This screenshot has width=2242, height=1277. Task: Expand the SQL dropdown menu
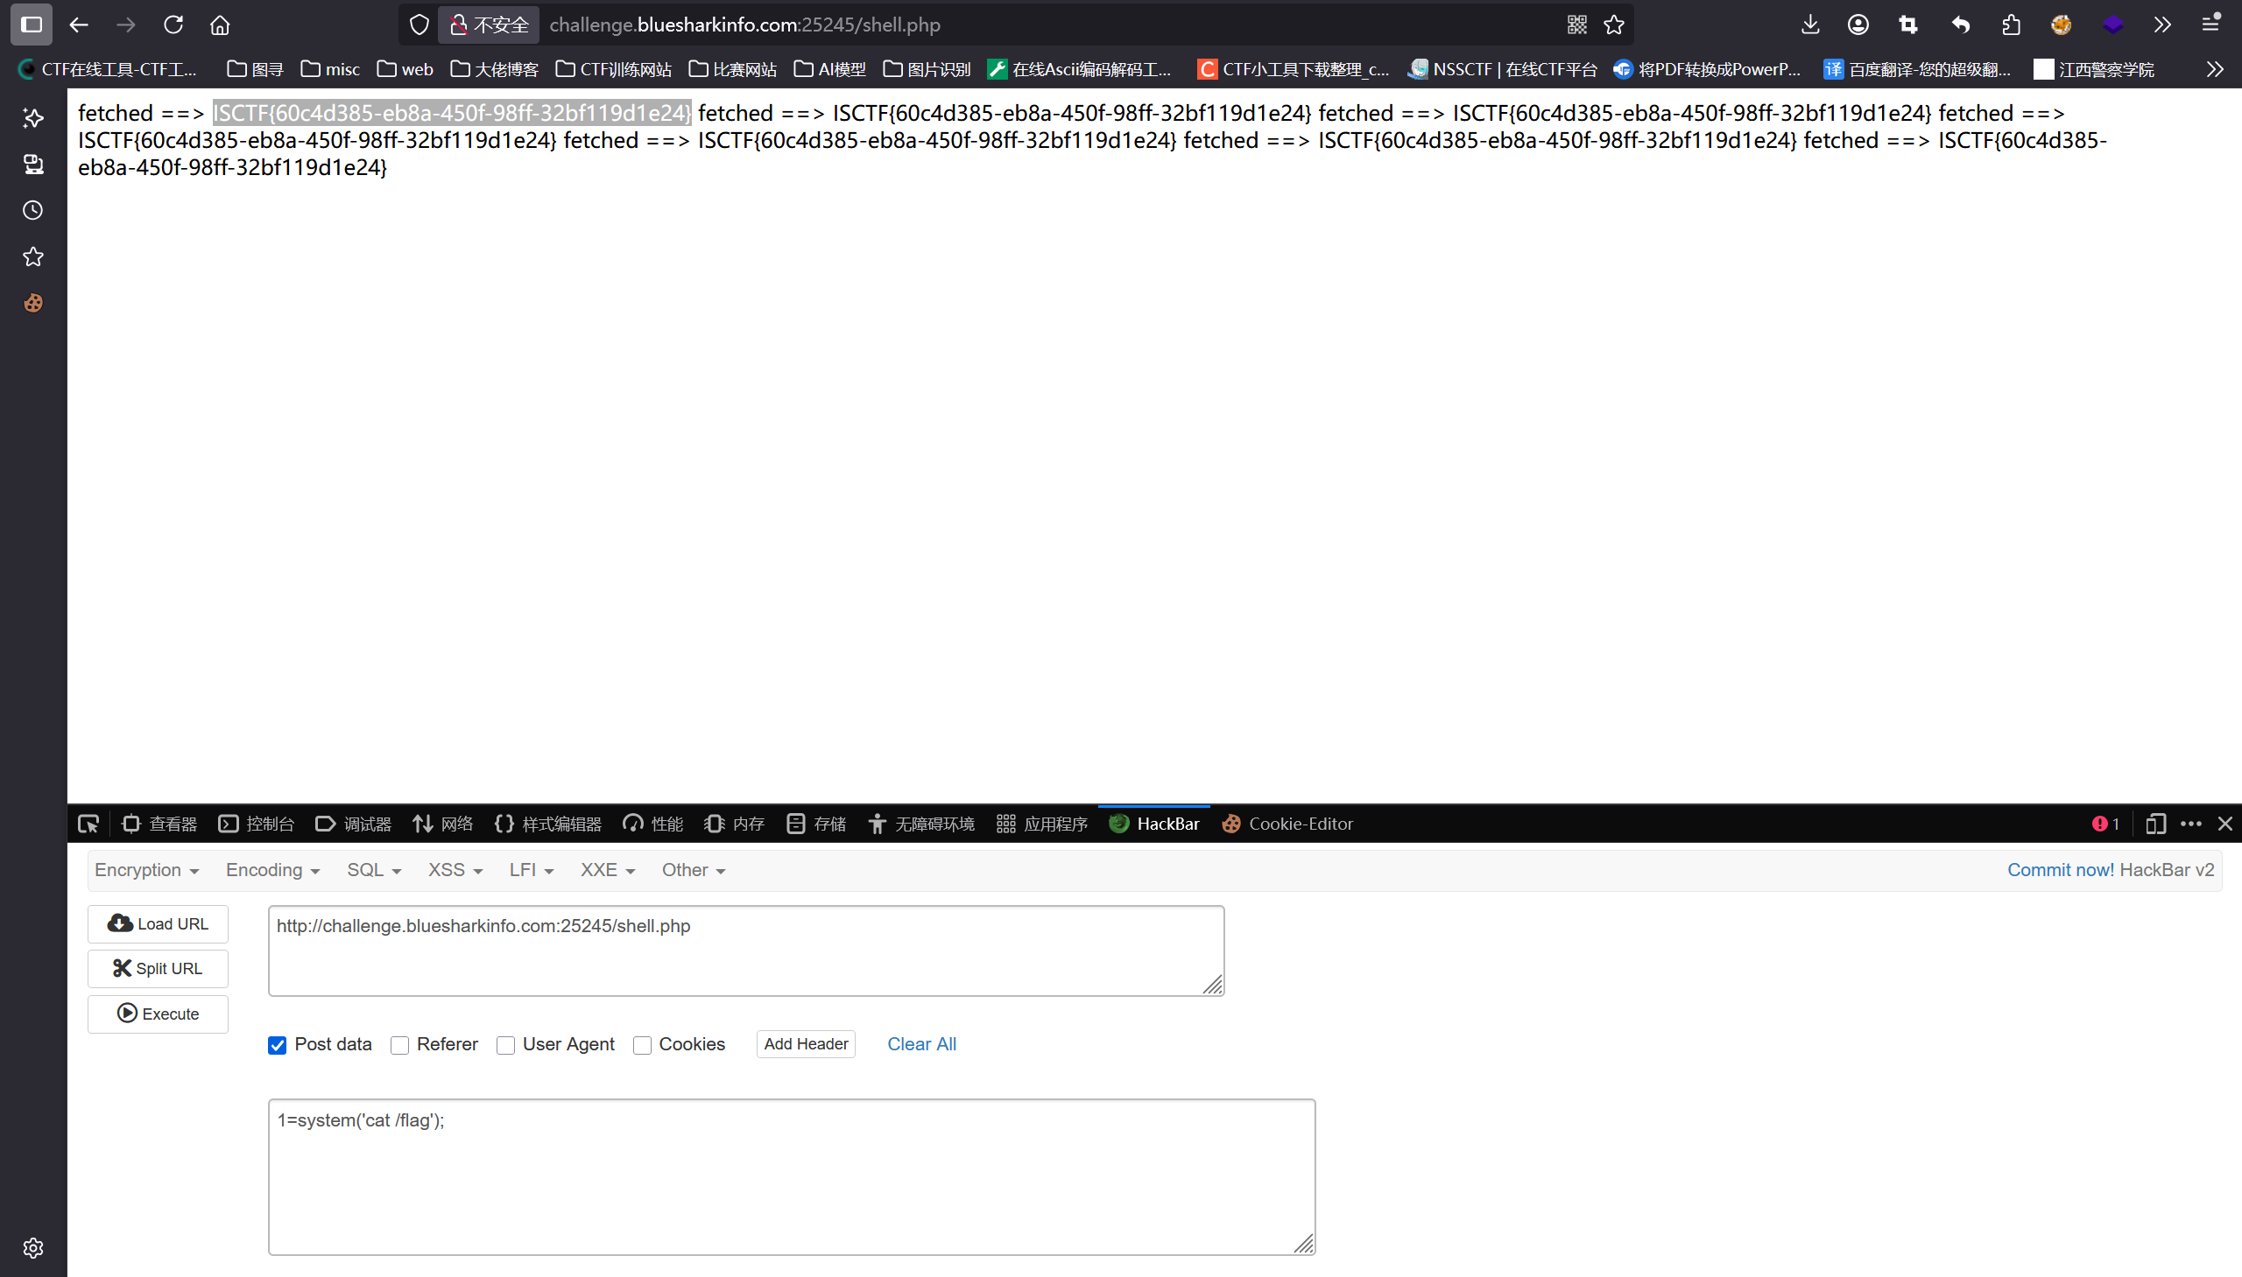coord(374,870)
